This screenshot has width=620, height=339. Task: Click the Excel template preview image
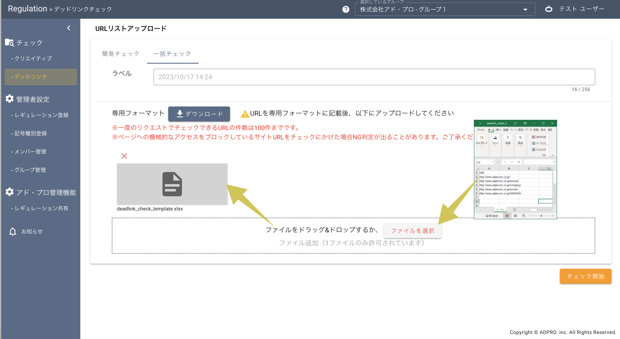tap(515, 169)
